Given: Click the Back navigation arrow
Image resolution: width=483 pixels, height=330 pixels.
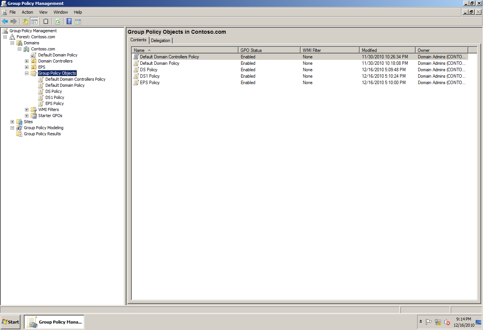Looking at the screenshot, I should click(5, 21).
